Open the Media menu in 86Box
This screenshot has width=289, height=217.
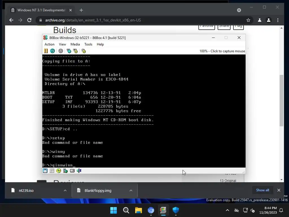pos(75,44)
